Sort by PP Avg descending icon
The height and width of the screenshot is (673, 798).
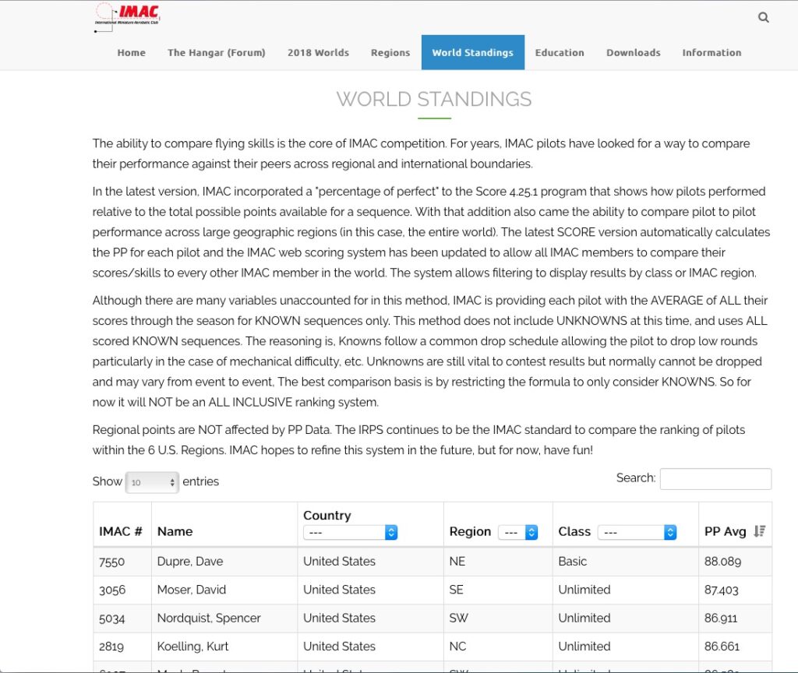click(760, 531)
